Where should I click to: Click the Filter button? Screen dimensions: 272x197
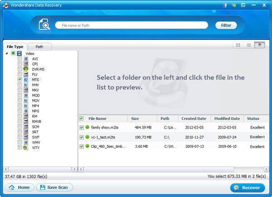pyautogui.click(x=226, y=25)
